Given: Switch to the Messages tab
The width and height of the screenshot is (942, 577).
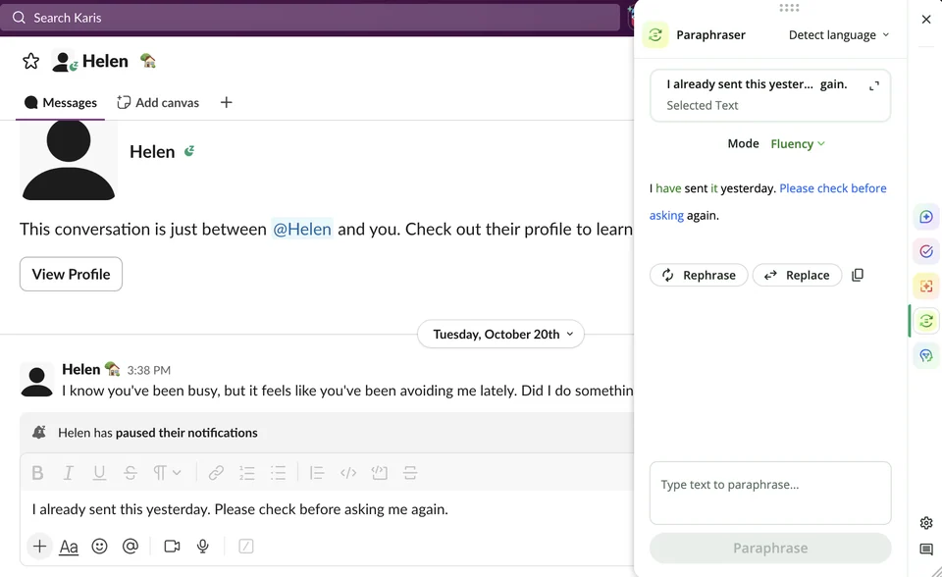Looking at the screenshot, I should coord(60,103).
